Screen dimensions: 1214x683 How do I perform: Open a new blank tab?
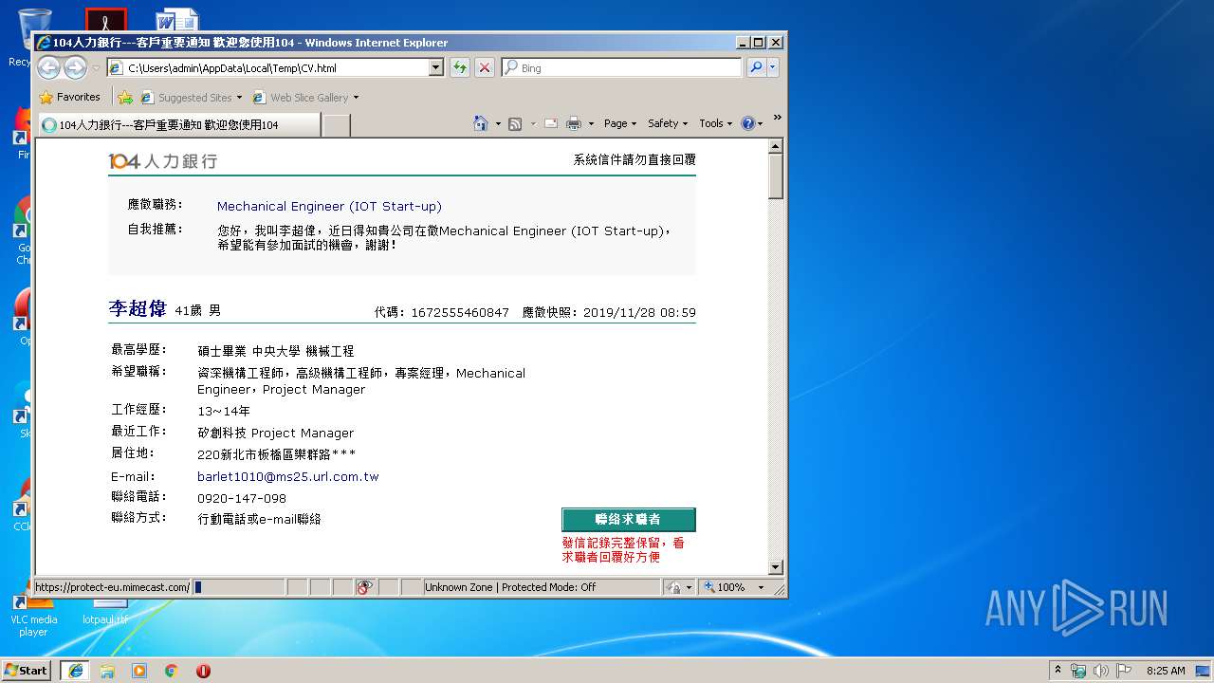point(337,125)
